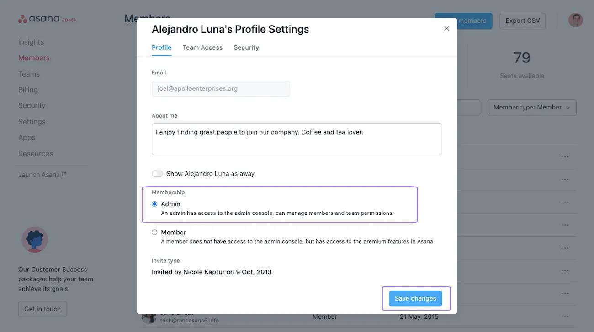
Task: Click the Save changes button
Action: tap(414, 298)
